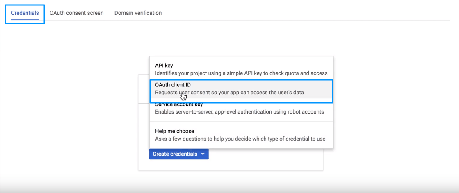Choose API key from the credentials menu
The image size is (459, 193).
241,69
